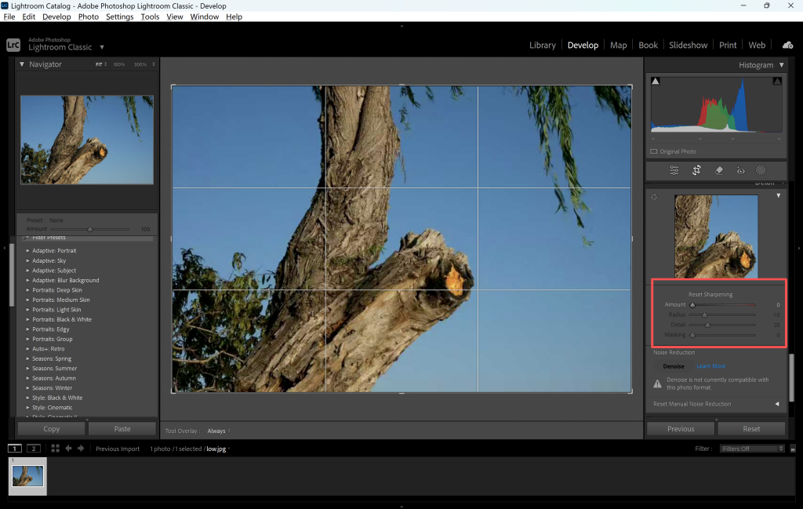Open the Develop menu

(x=56, y=16)
